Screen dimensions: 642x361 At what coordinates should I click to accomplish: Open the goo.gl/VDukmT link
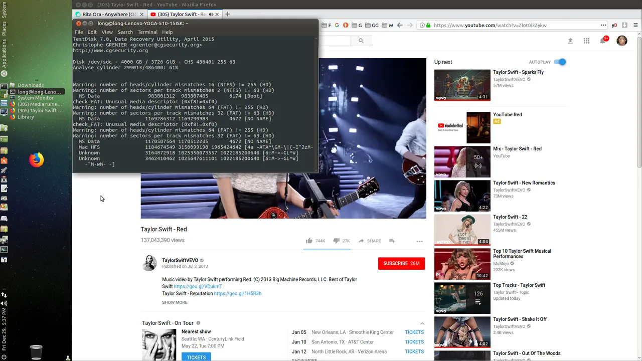(198, 286)
